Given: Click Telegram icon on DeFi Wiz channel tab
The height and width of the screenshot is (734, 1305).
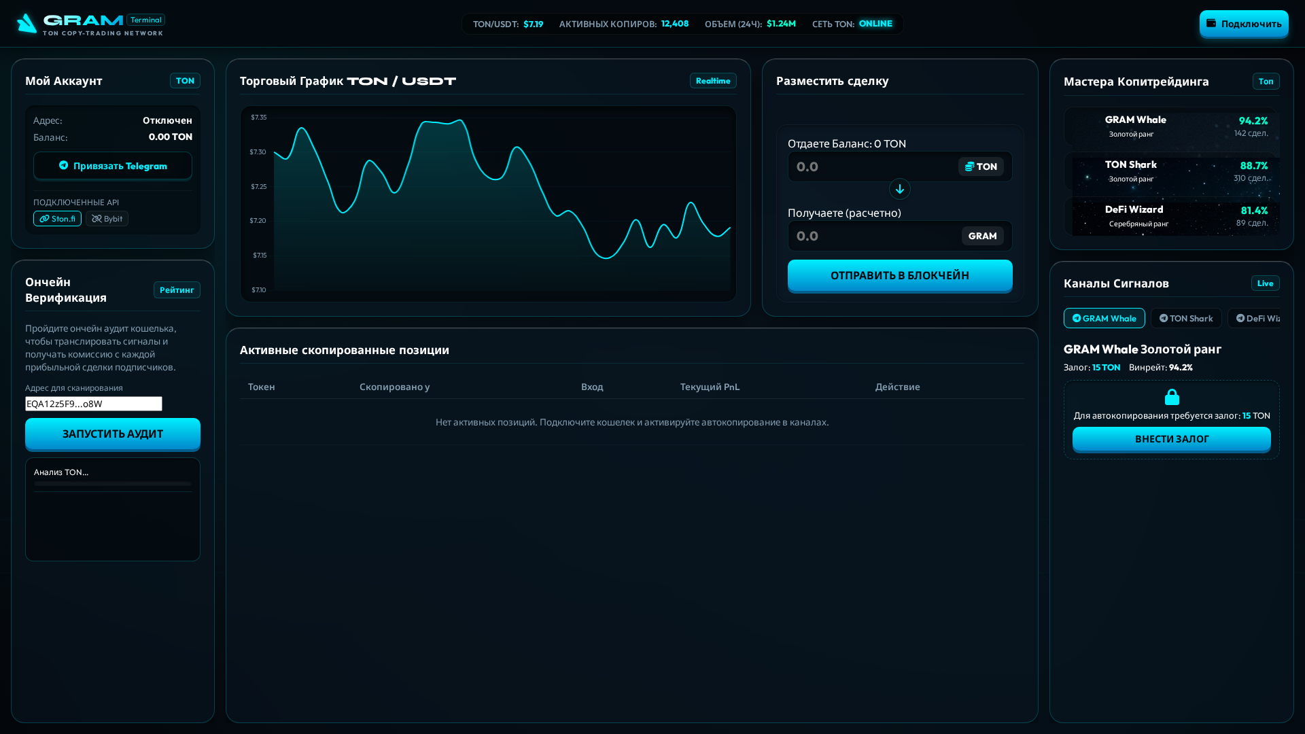Looking at the screenshot, I should coord(1240,318).
